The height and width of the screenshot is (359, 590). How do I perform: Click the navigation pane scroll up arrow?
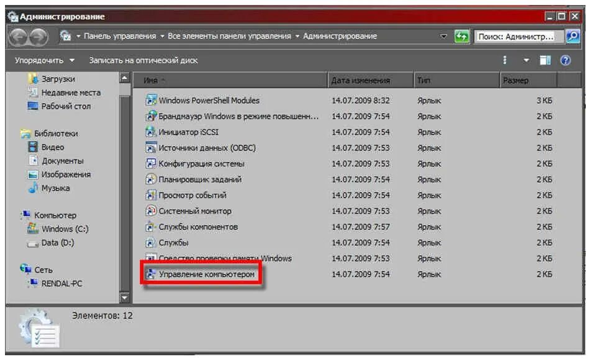pyautogui.click(x=125, y=78)
